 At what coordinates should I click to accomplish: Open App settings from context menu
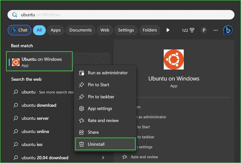pyautogui.click(x=105, y=108)
